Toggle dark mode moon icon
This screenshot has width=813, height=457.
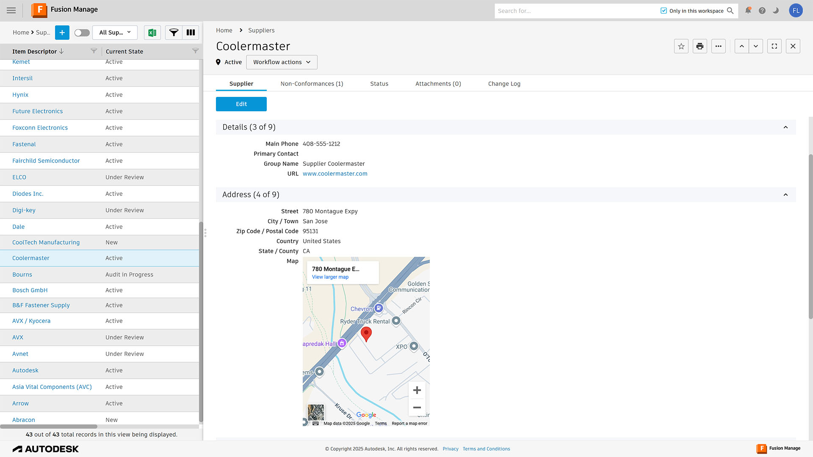pyautogui.click(x=776, y=11)
